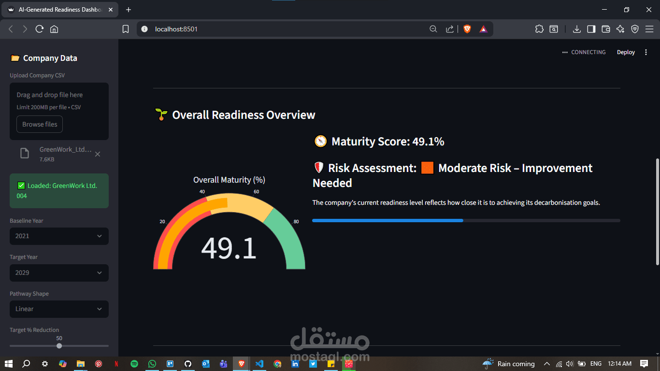The width and height of the screenshot is (660, 371).
Task: Click the zoom-out magnifier in address bar
Action: click(433, 29)
